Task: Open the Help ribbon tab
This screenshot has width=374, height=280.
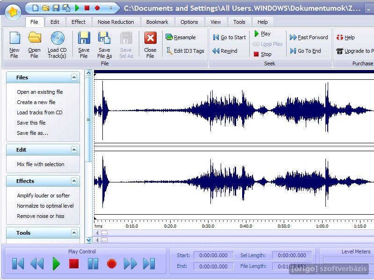Action: pyautogui.click(x=263, y=22)
